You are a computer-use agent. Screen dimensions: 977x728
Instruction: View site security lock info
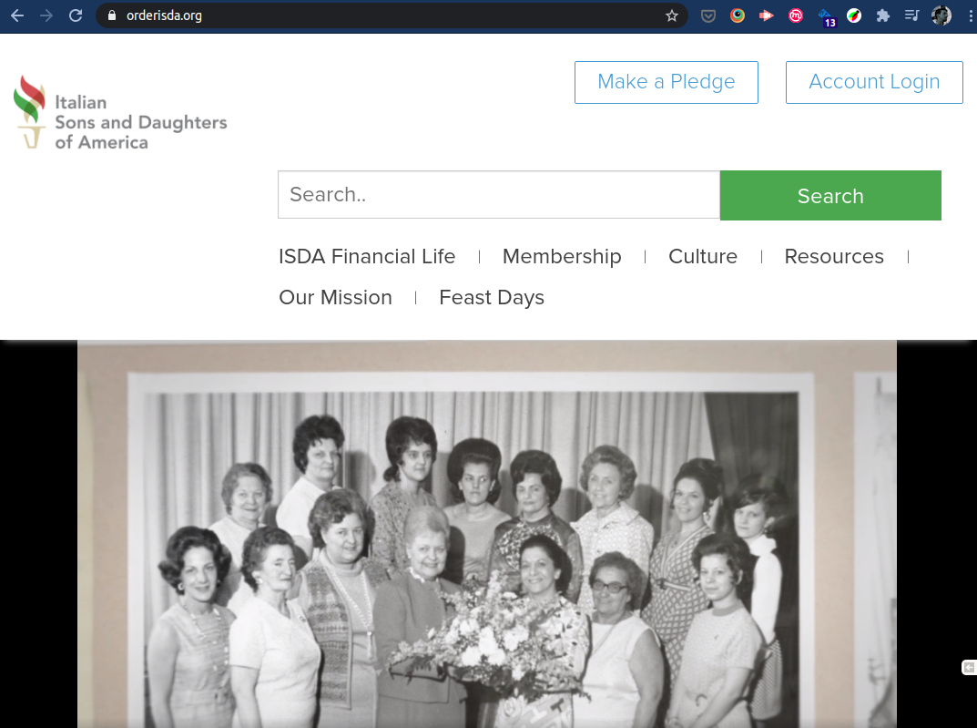pos(112,15)
